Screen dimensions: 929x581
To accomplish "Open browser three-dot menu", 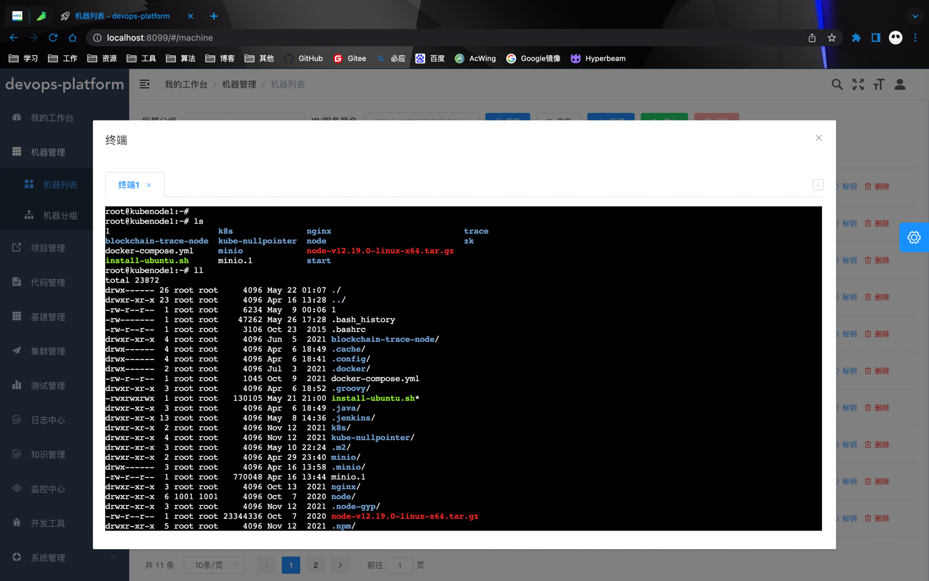I will (x=915, y=38).
